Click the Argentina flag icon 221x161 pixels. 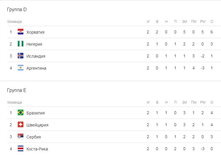(x=21, y=68)
